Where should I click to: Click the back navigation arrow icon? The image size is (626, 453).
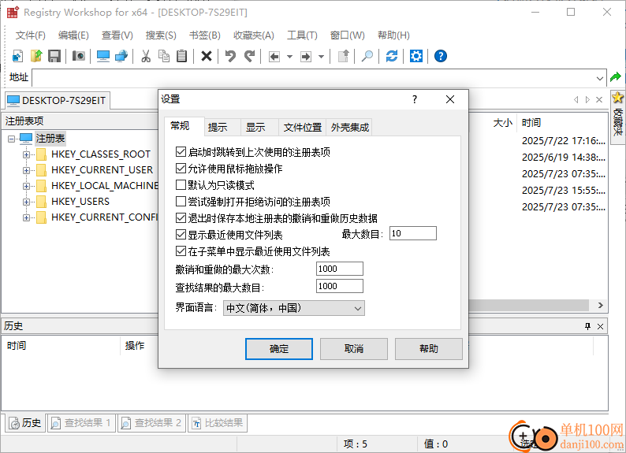[x=274, y=57]
